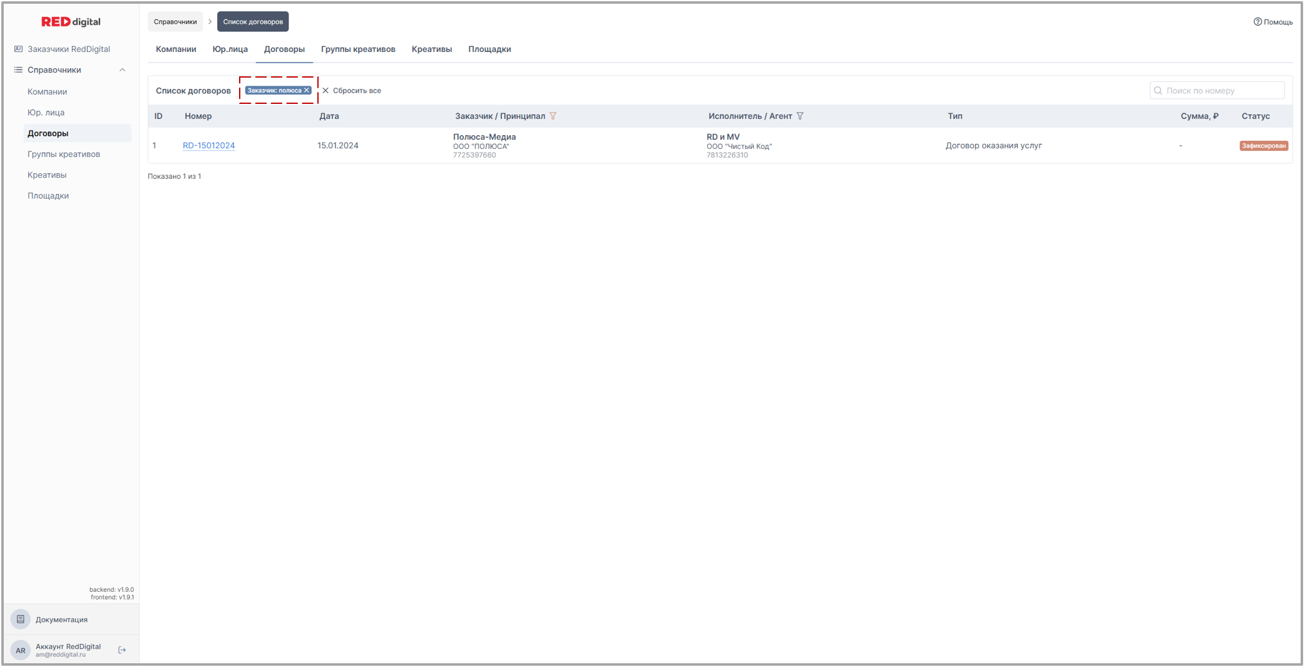Switch to the Группы креативов tab
This screenshot has height=667, width=1305.
tap(358, 49)
